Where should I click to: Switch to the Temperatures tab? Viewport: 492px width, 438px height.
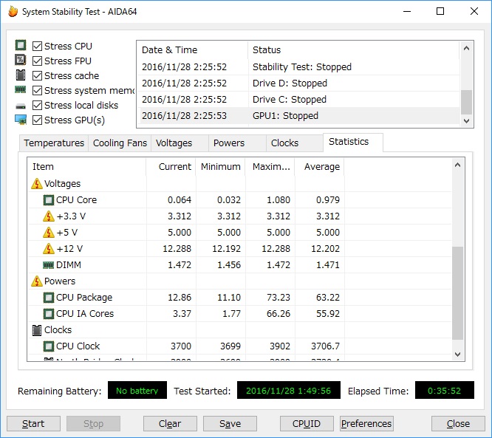click(x=54, y=143)
